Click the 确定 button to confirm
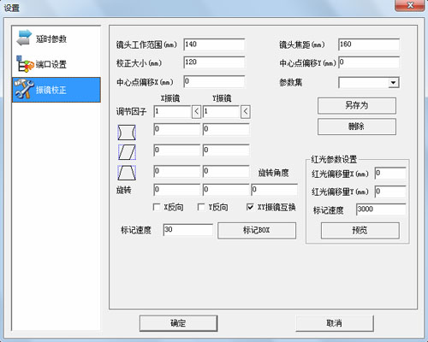 point(178,323)
